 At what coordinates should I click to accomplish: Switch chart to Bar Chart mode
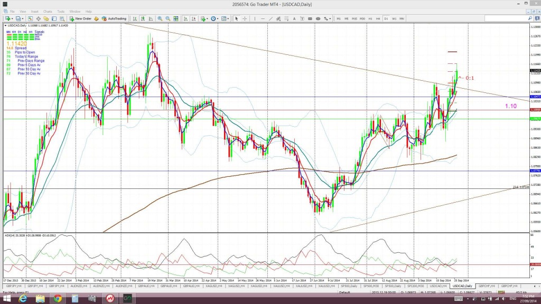135,18
